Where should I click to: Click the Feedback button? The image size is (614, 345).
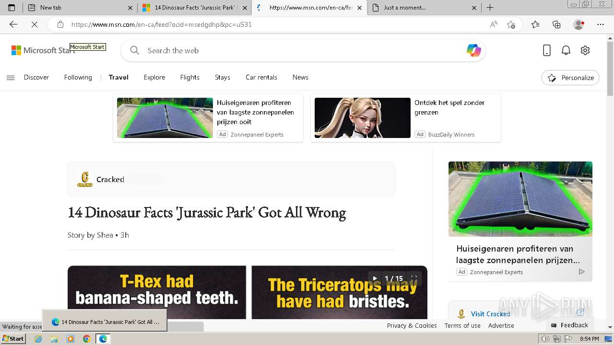click(570, 325)
